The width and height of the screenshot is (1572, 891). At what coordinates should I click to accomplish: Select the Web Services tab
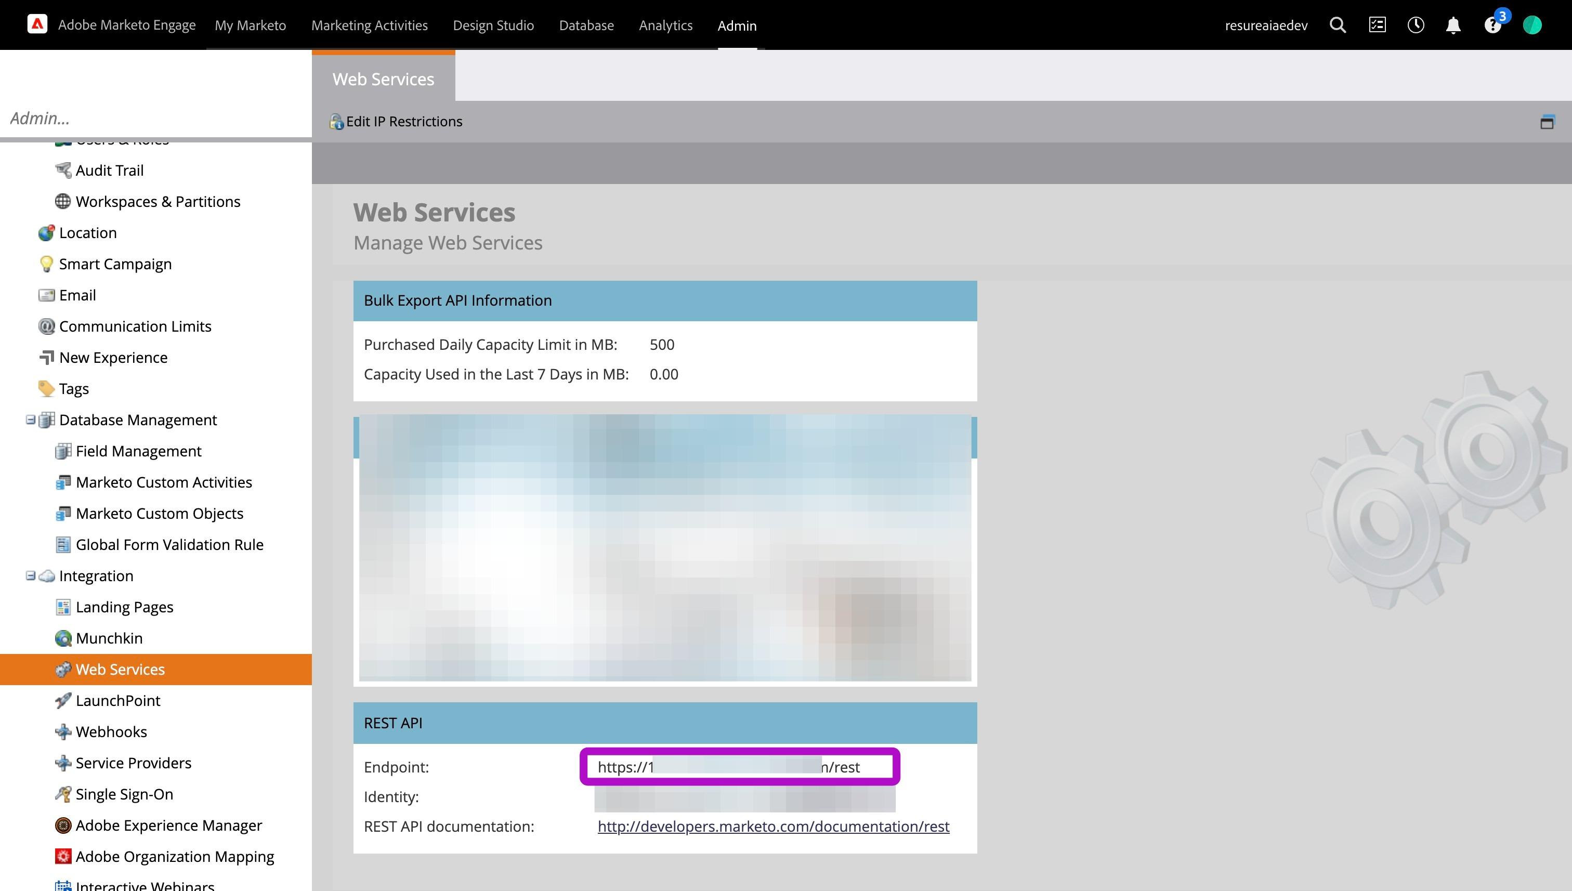(383, 79)
